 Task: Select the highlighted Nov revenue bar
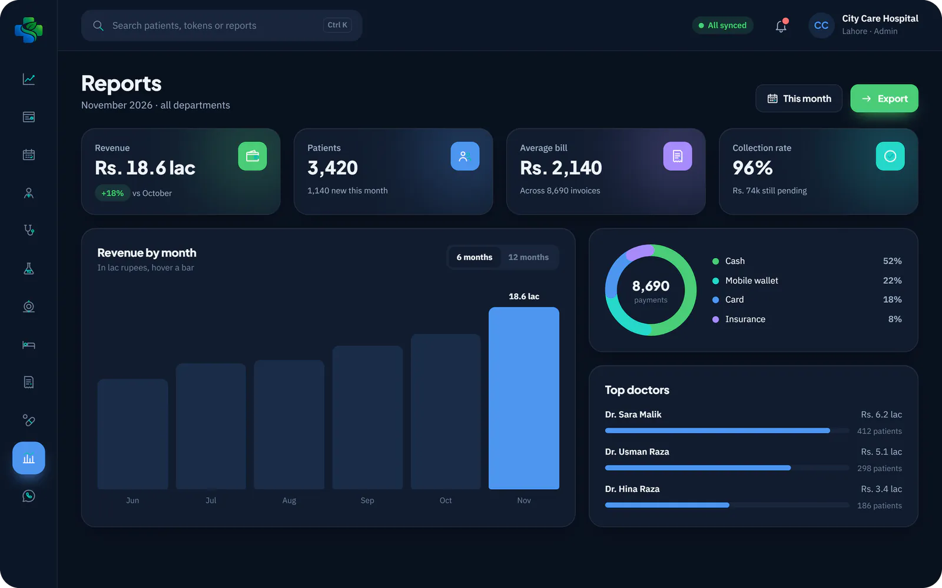[524, 398]
